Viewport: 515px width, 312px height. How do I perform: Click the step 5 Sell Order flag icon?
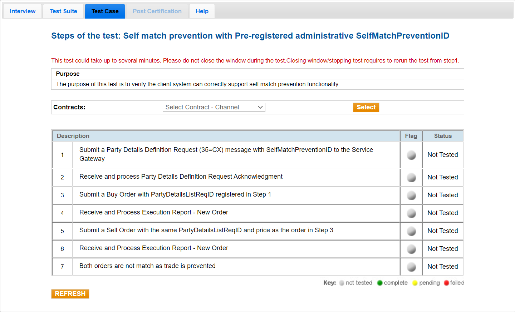tap(411, 231)
